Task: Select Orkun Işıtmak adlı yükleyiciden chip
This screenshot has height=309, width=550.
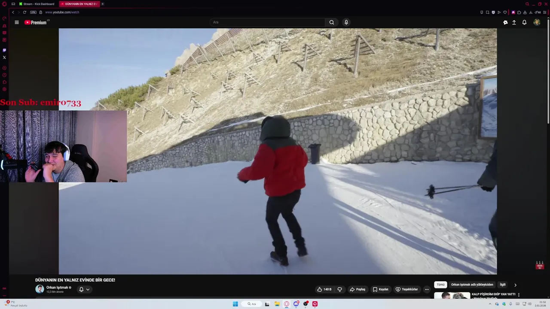Action: pos(472,285)
